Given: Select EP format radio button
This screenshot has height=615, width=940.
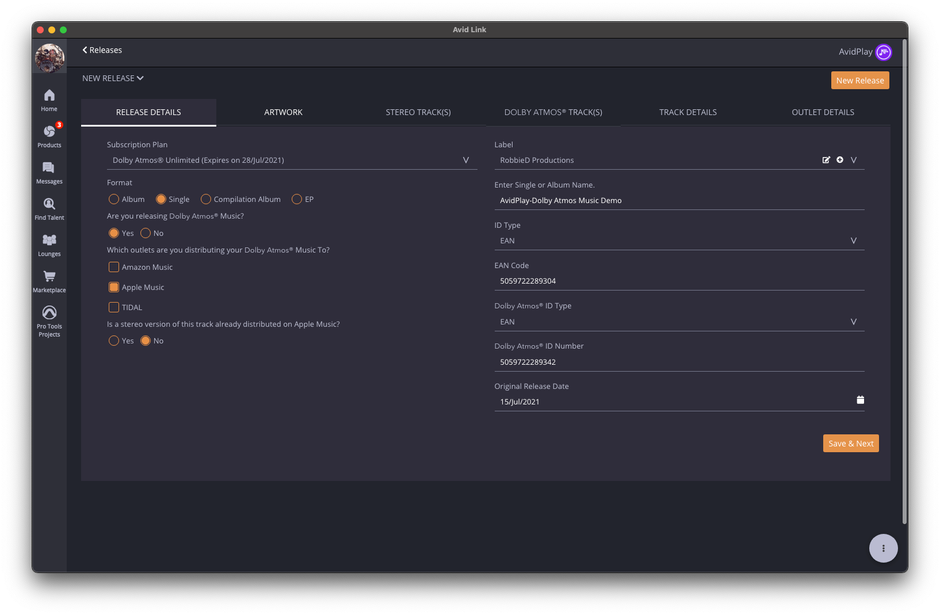Looking at the screenshot, I should coord(297,199).
